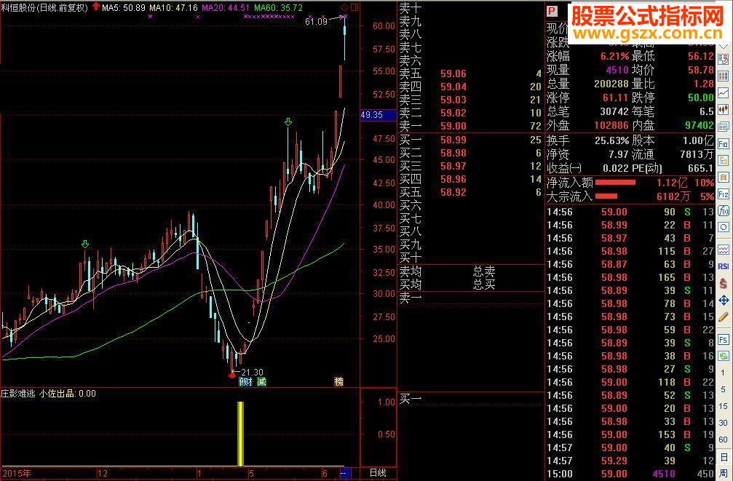Select daily 日 period
The height and width of the screenshot is (481, 733).
point(724,456)
